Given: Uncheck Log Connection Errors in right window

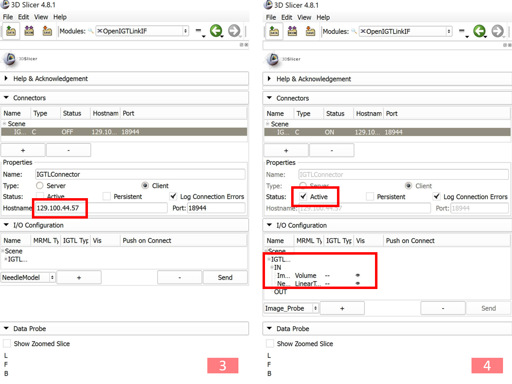Looking at the screenshot, I should (x=437, y=197).
